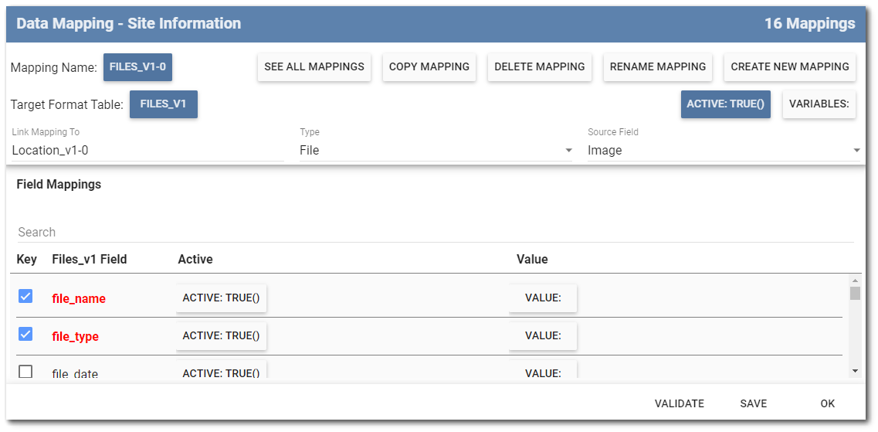The image size is (878, 432).
Task: Click VALUE: button in the file_name row
Action: point(543,298)
